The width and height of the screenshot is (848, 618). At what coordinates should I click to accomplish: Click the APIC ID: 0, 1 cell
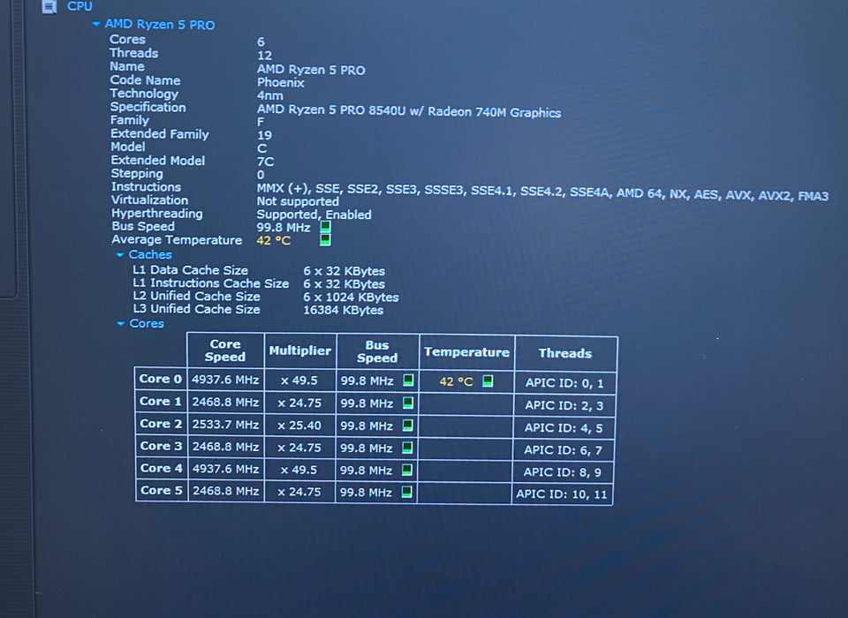[564, 383]
